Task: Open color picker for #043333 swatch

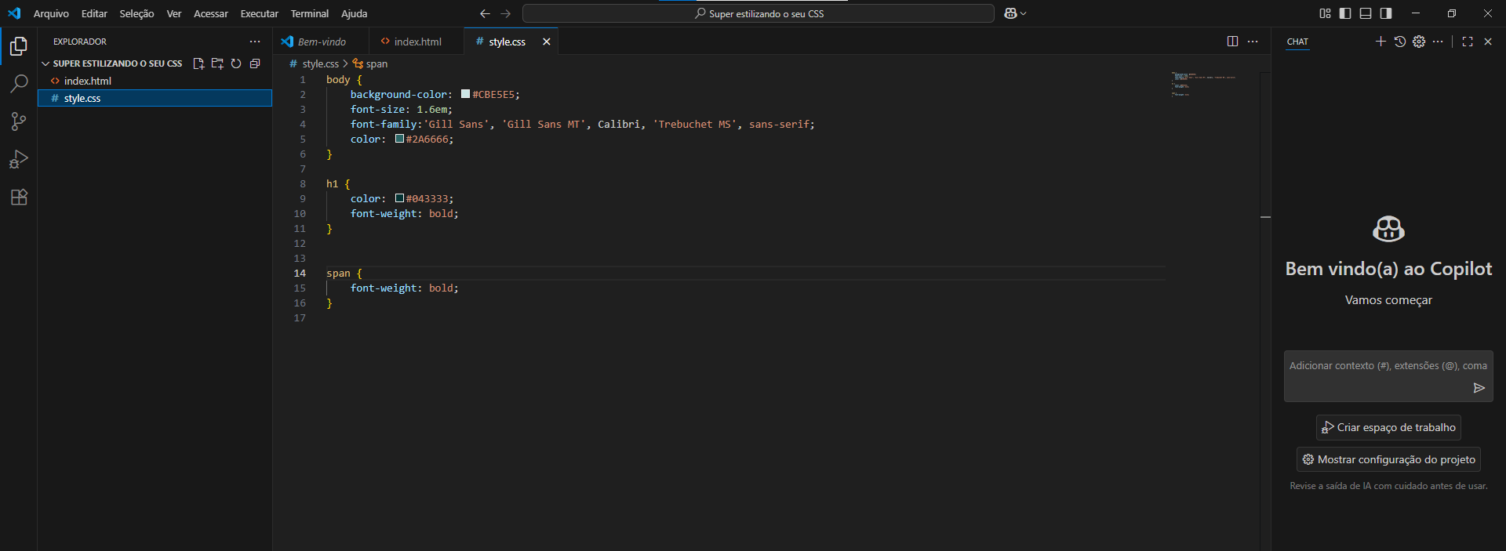Action: tap(399, 198)
